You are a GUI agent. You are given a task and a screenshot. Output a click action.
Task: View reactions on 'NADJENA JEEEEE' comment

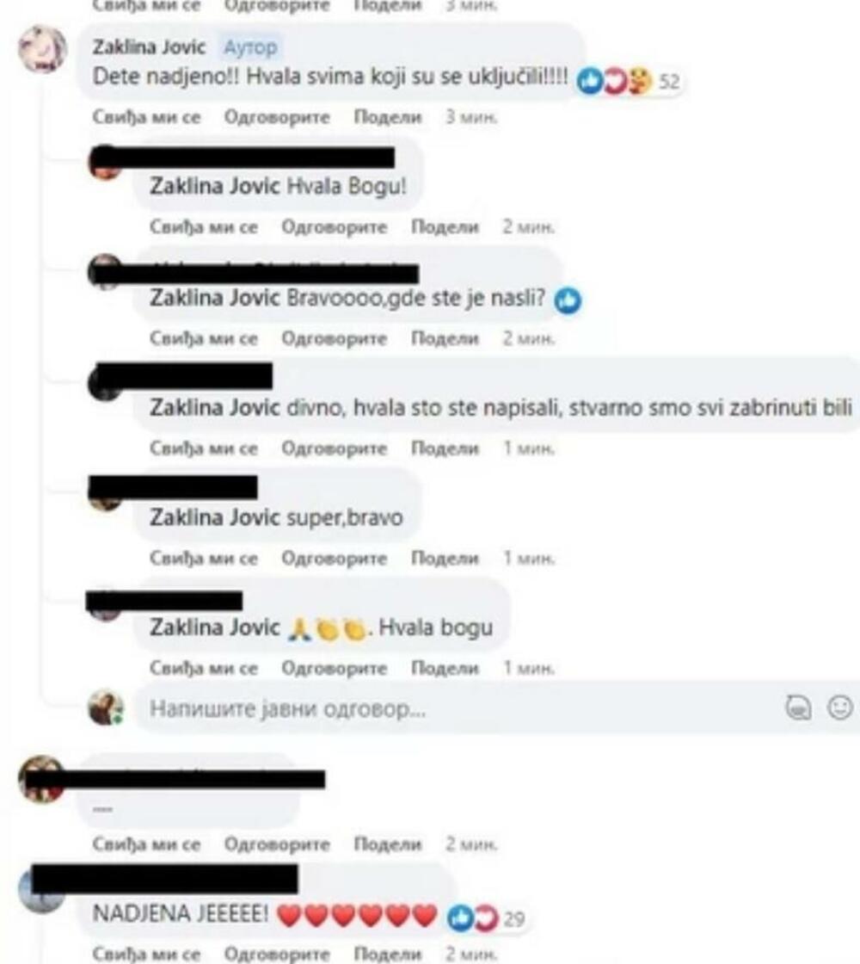pos(486,918)
